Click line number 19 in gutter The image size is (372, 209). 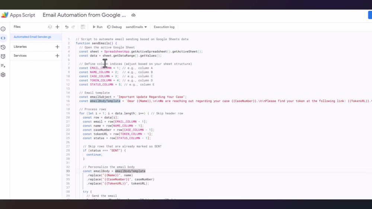68,113
